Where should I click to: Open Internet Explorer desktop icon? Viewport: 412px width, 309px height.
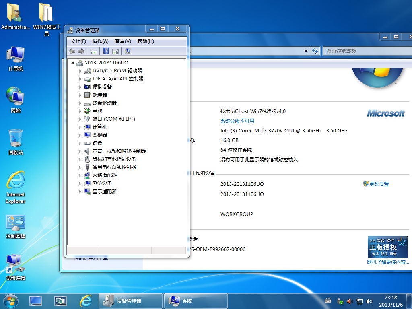click(x=16, y=187)
